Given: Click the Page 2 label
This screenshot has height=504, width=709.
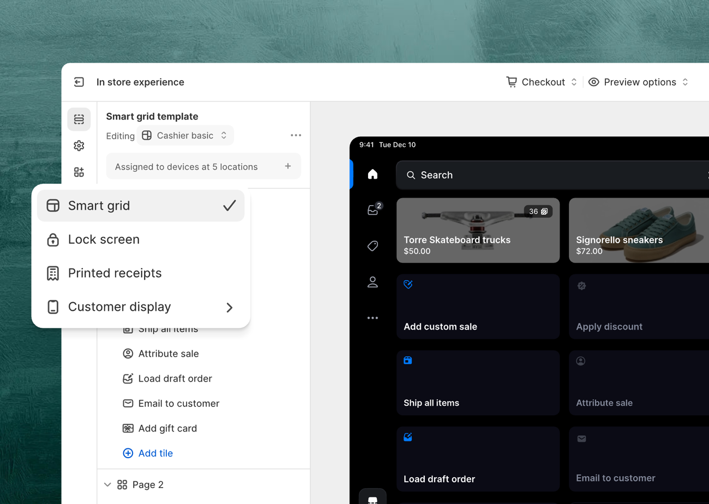Looking at the screenshot, I should [148, 484].
